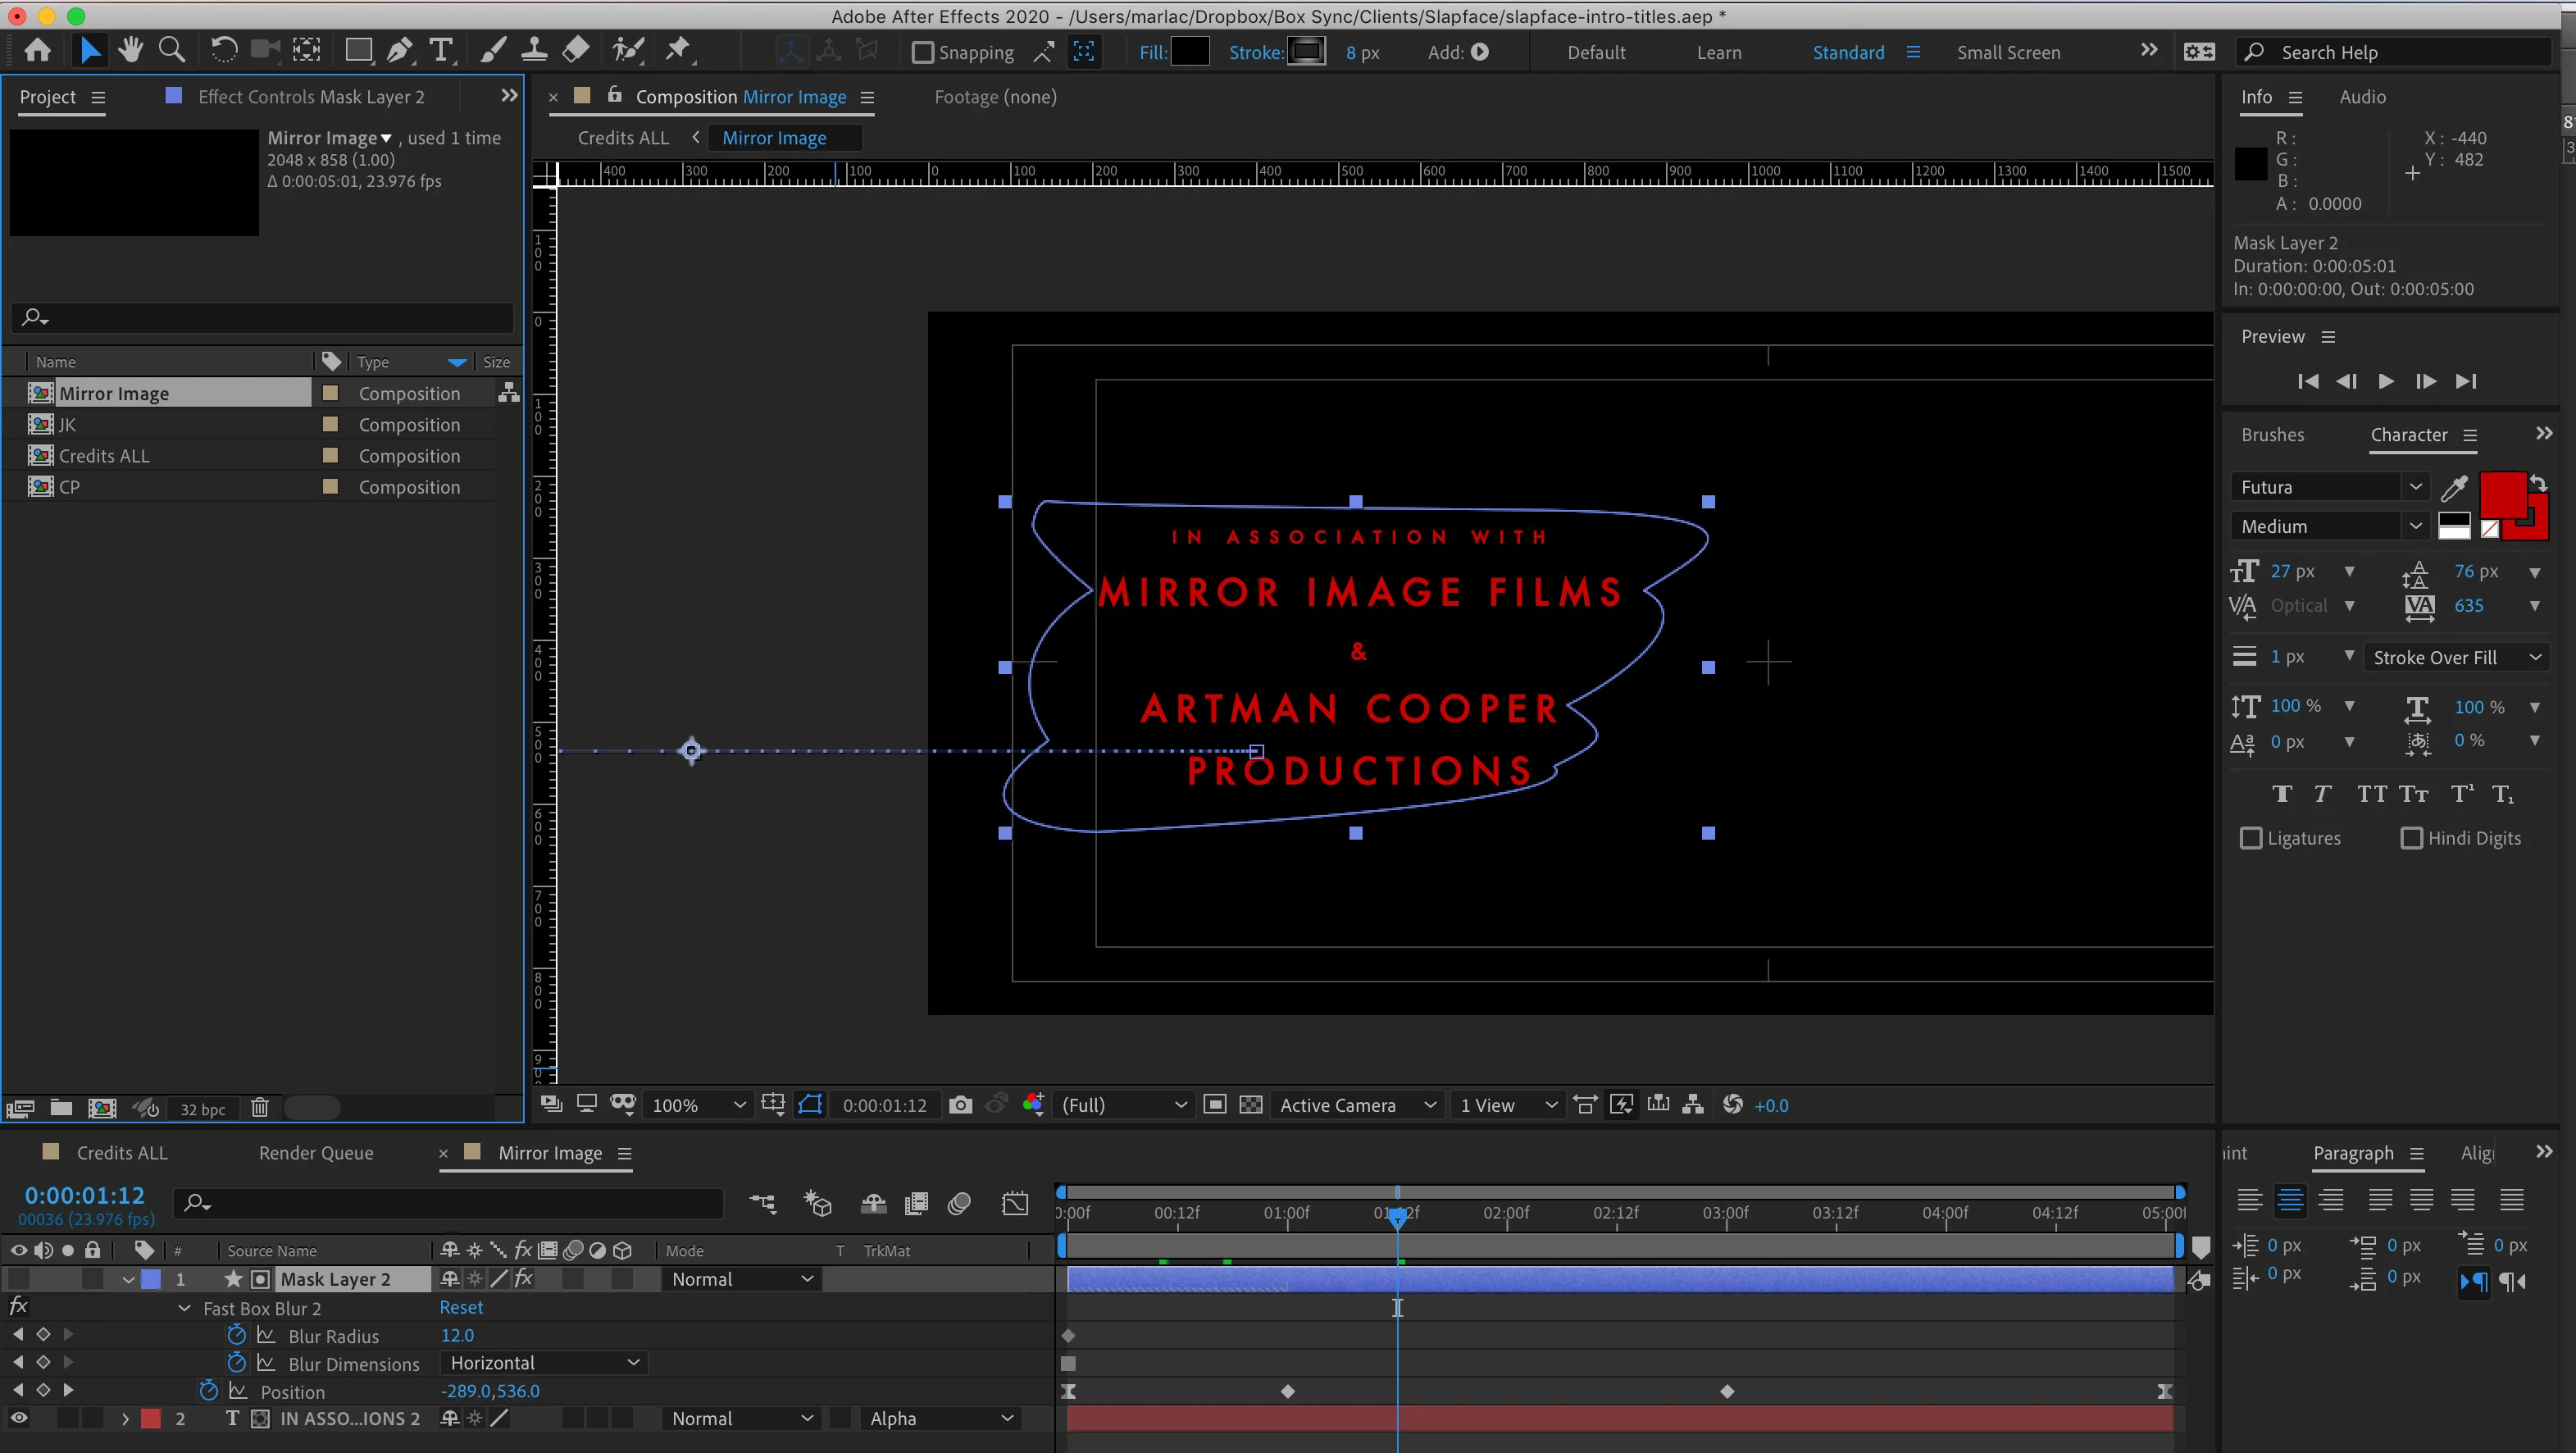The image size is (2576, 1453).
Task: Collapse the Fast Box Blur 2 effect
Action: tap(184, 1308)
